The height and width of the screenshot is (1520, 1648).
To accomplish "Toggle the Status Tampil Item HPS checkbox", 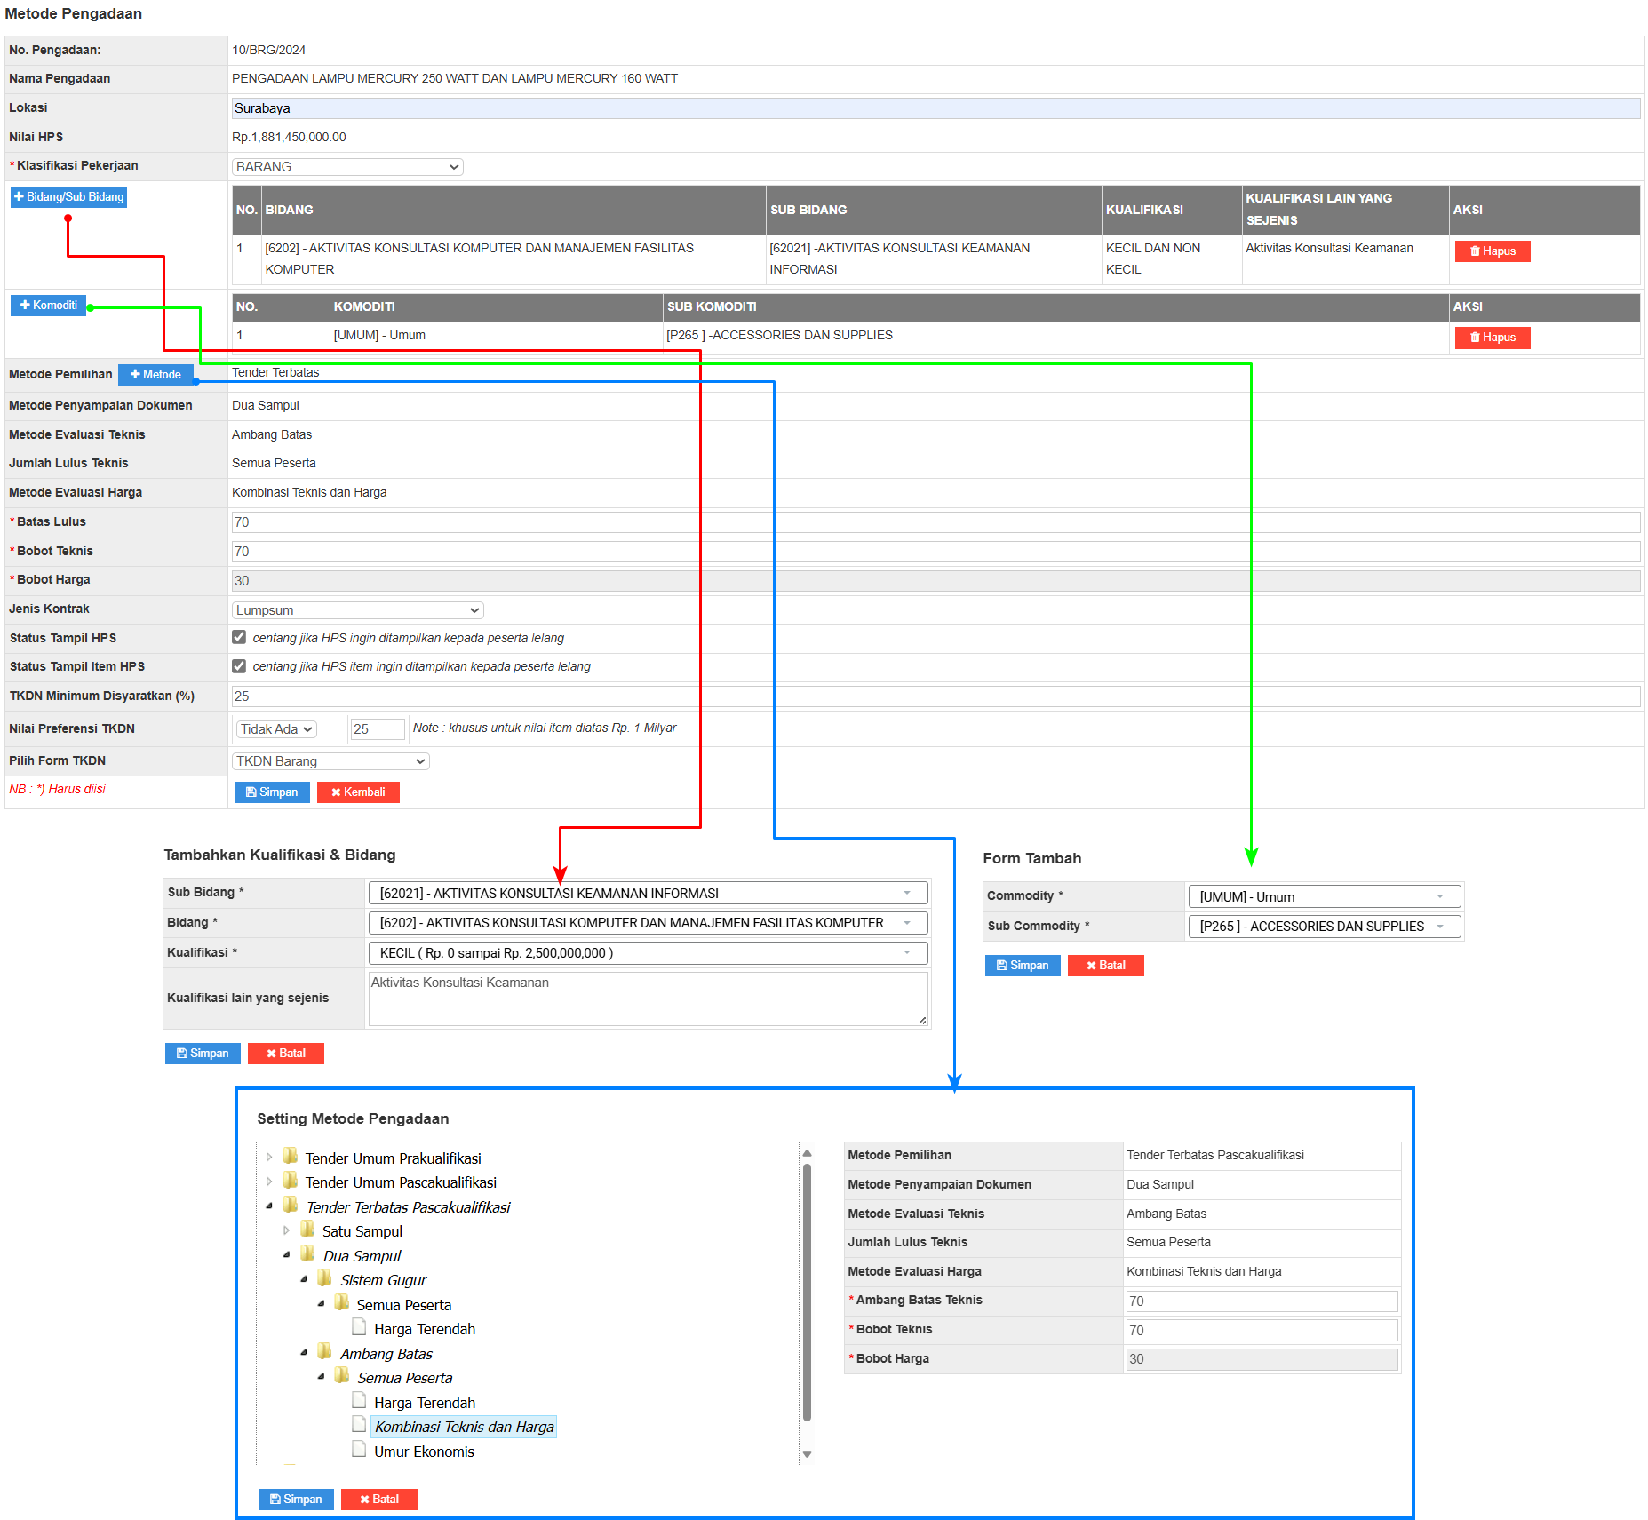I will [x=239, y=666].
